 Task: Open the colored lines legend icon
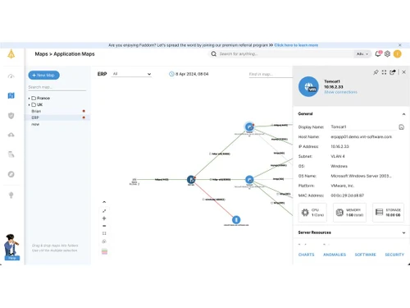click(104, 251)
